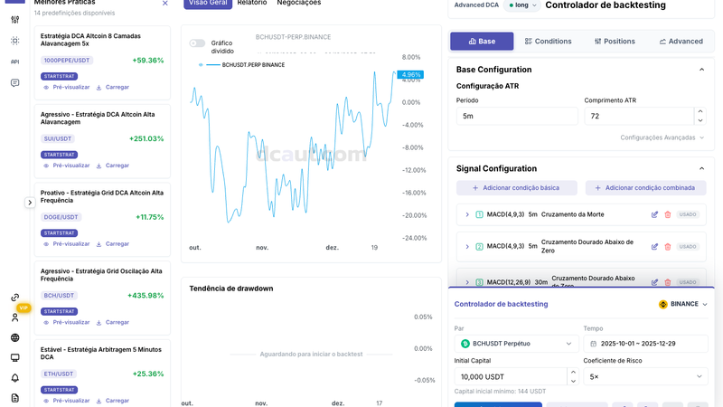
Task: Expand the MACD(4,9,3) Cruzamento da Morte row
Action: (x=467, y=214)
